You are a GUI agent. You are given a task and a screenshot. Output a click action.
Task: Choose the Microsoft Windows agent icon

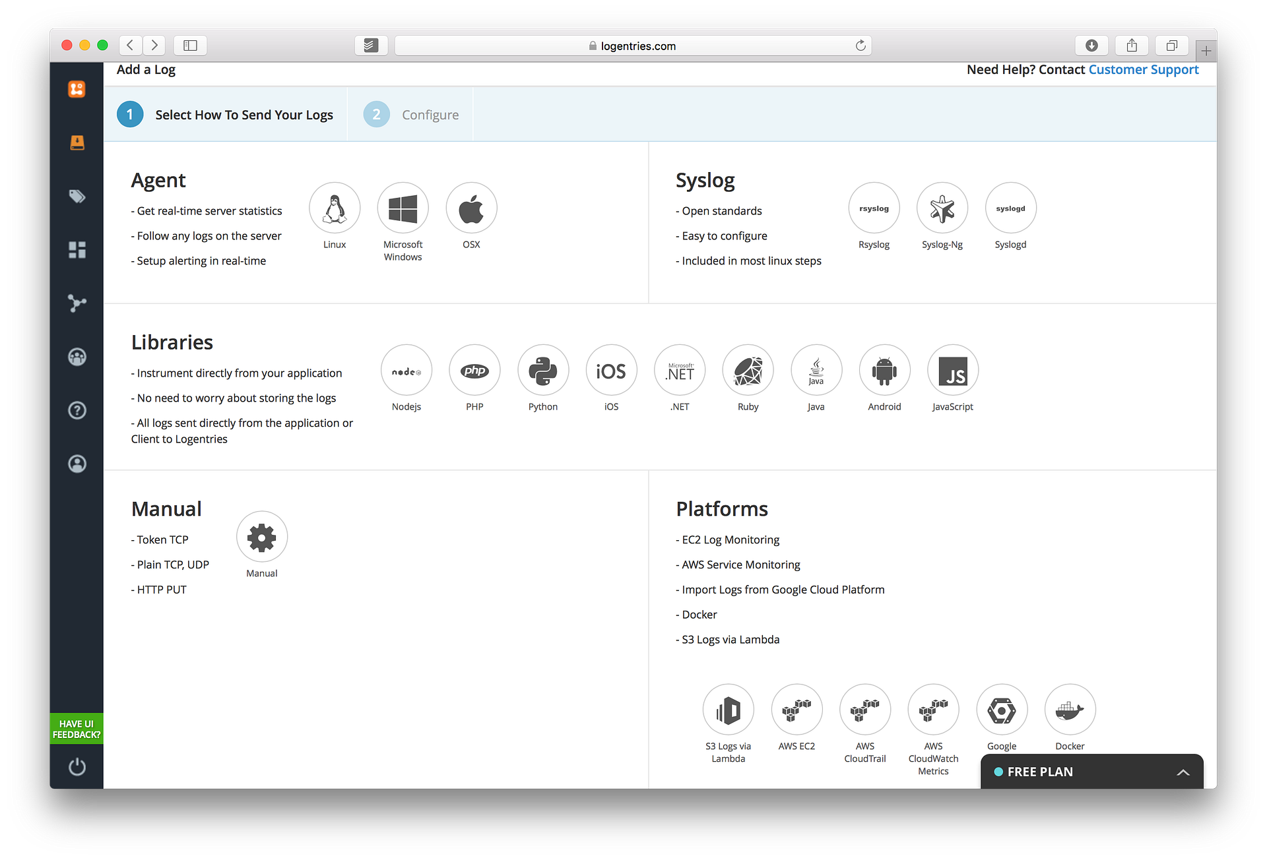point(403,208)
